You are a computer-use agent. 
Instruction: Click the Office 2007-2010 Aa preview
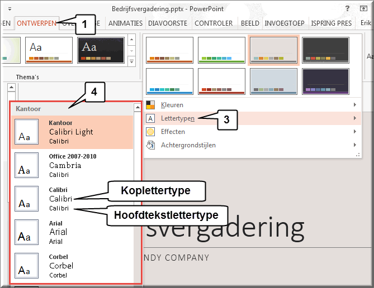click(26, 165)
